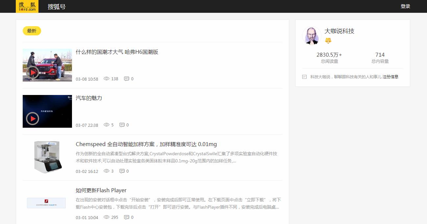Click the Flash Player article summary text
The height and width of the screenshot is (224, 427).
point(178,203)
